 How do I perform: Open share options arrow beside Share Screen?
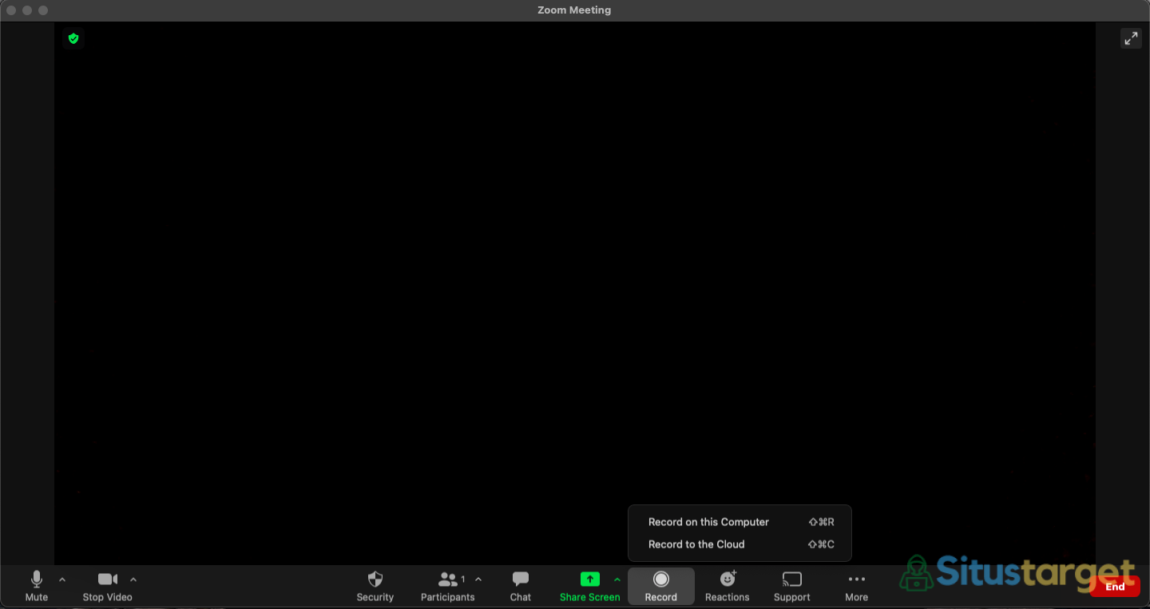tap(617, 579)
